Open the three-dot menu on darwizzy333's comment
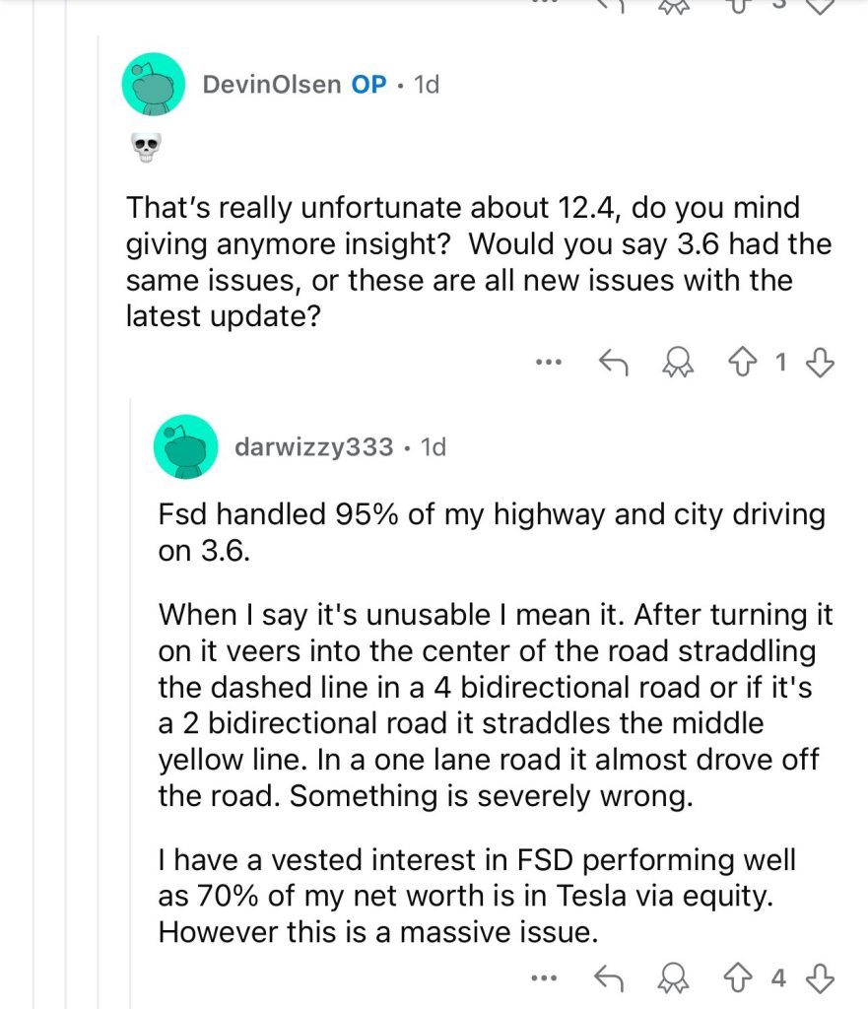868x1009 pixels. pyautogui.click(x=544, y=978)
